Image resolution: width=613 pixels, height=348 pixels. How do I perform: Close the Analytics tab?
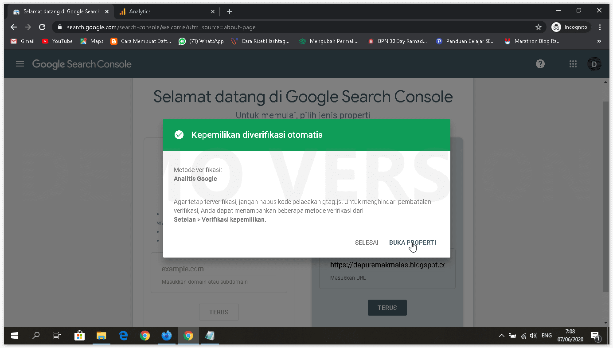[213, 12]
